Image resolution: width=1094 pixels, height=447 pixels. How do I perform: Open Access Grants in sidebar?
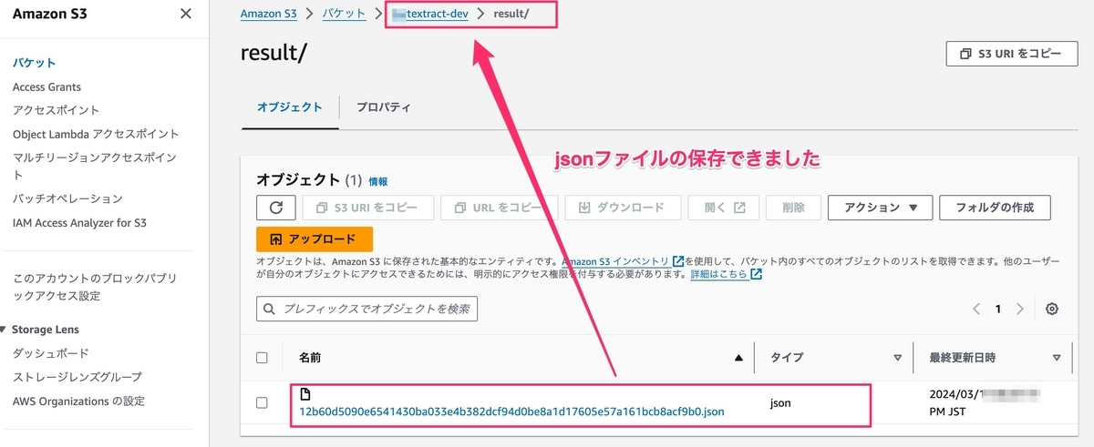tap(46, 86)
